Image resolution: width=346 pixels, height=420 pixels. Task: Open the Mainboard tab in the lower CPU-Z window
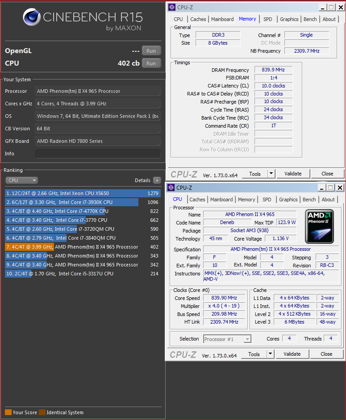tap(221, 200)
